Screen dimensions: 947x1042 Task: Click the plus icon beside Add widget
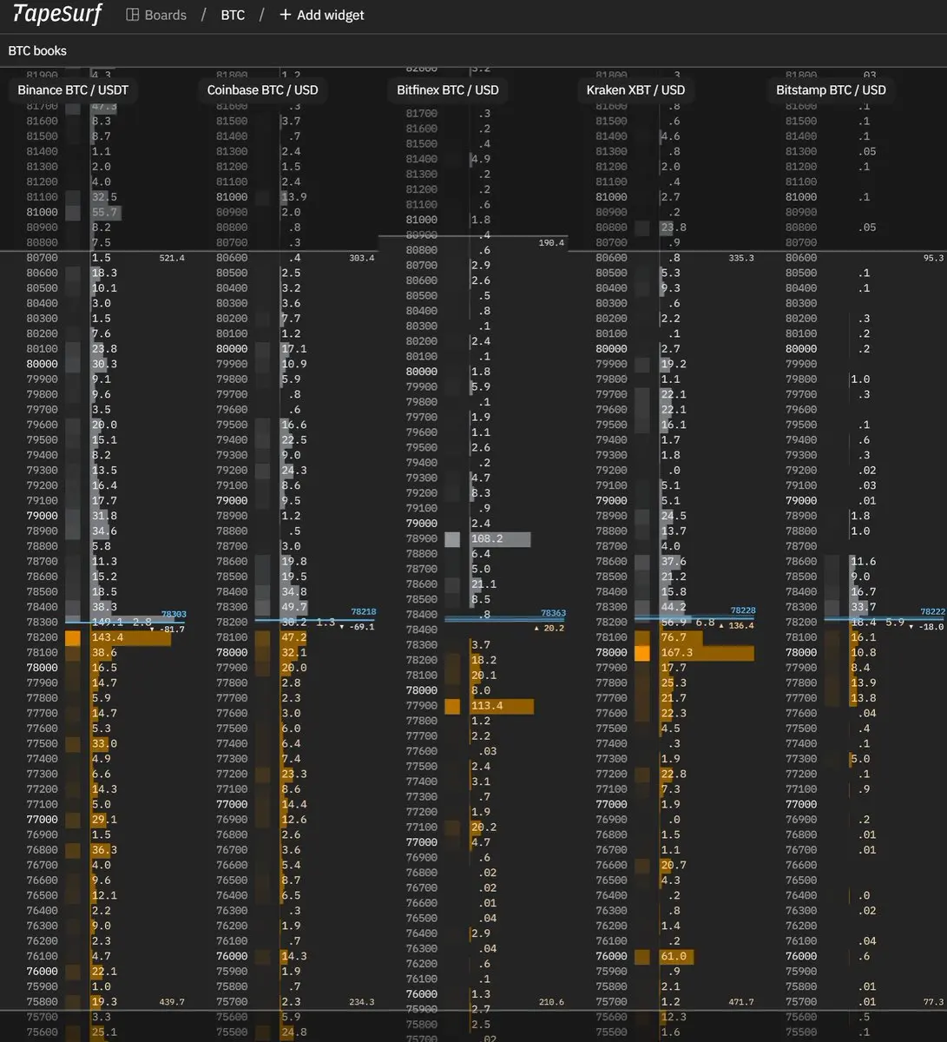[x=285, y=15]
